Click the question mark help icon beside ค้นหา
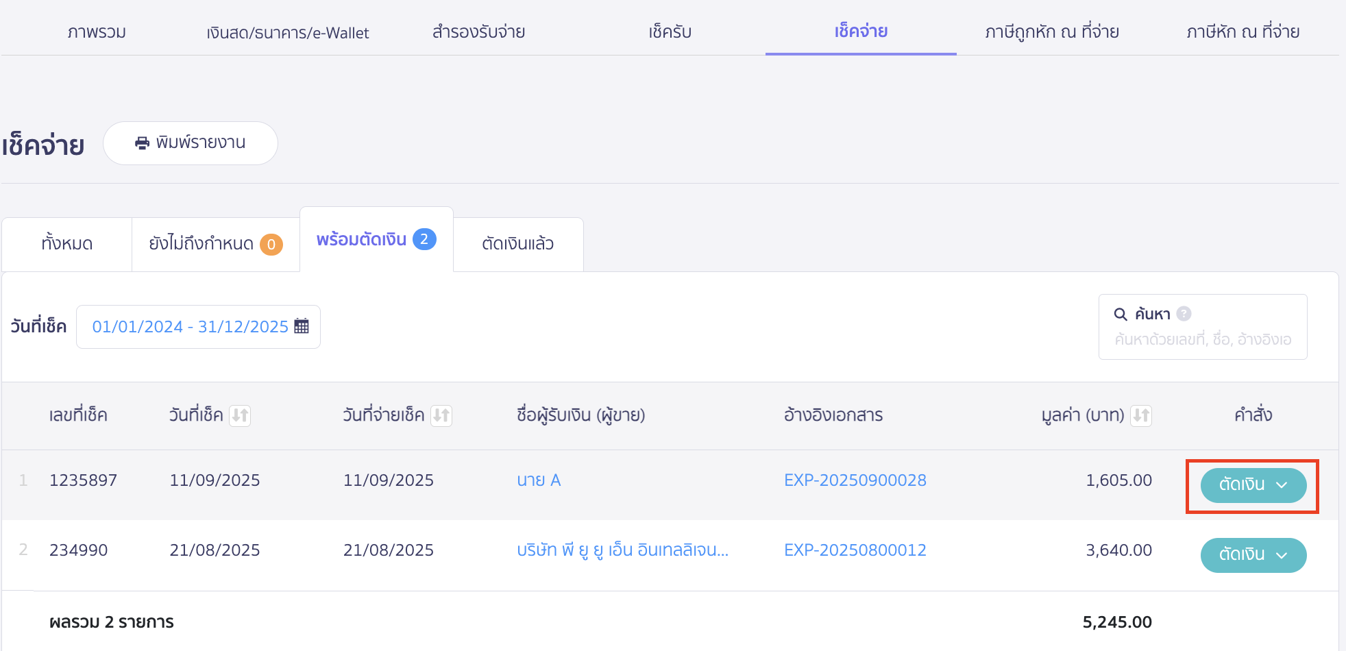The width and height of the screenshot is (1346, 651). coord(1184,314)
